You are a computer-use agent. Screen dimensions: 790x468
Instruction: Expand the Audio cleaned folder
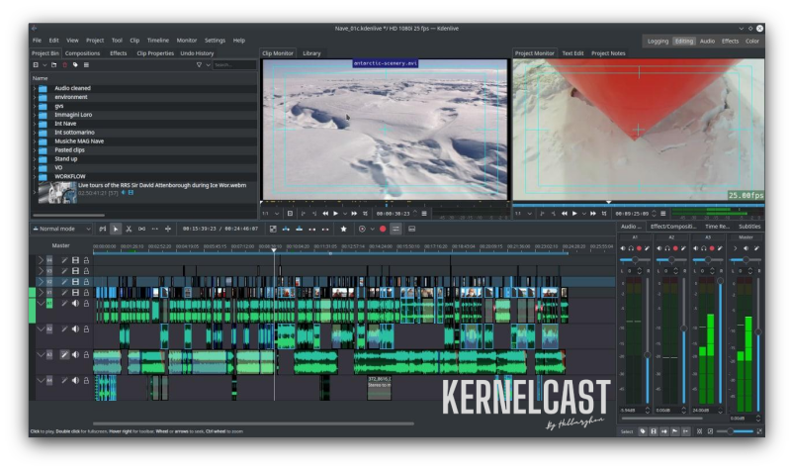tap(34, 88)
